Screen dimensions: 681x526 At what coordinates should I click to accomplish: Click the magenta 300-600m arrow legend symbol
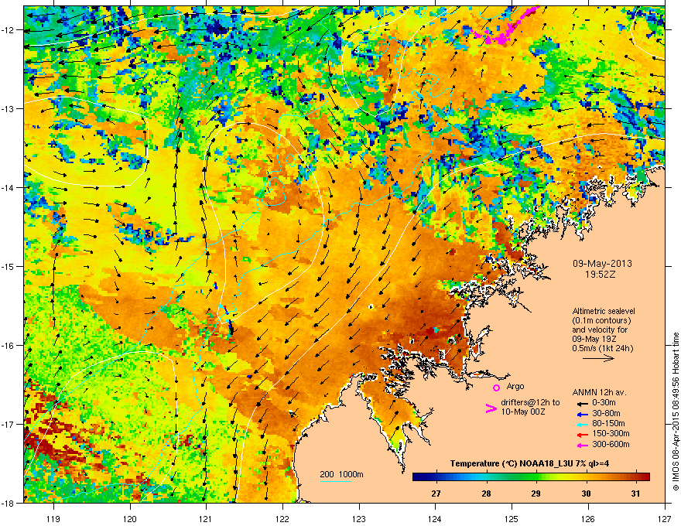(x=583, y=445)
